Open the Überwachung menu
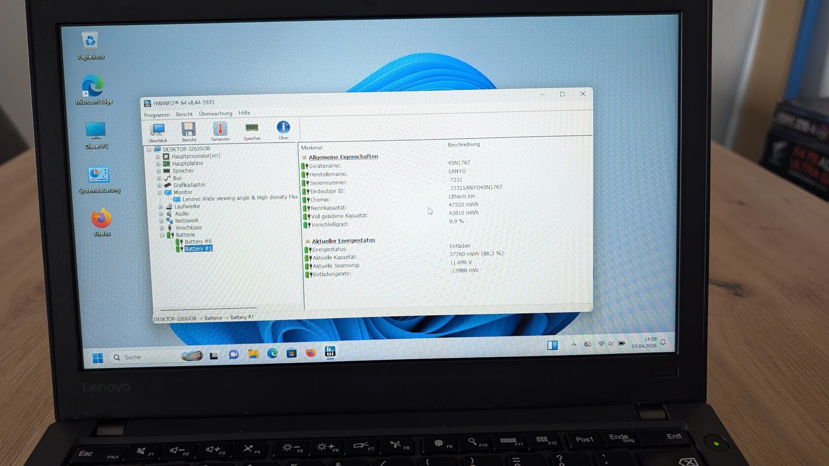 click(216, 114)
